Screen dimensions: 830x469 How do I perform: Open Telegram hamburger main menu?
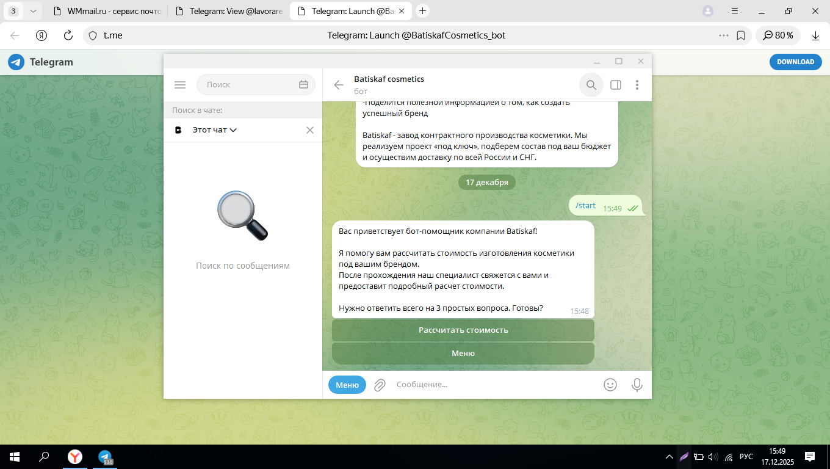(x=179, y=85)
